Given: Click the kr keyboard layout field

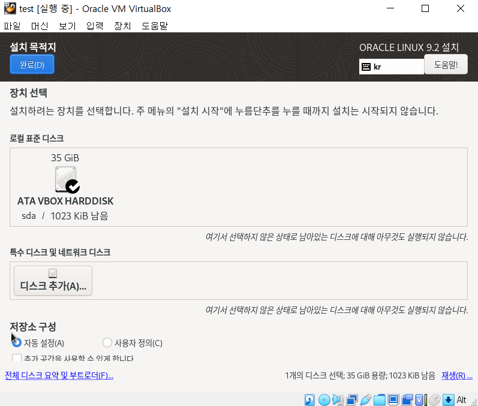Looking at the screenshot, I should click(392, 67).
